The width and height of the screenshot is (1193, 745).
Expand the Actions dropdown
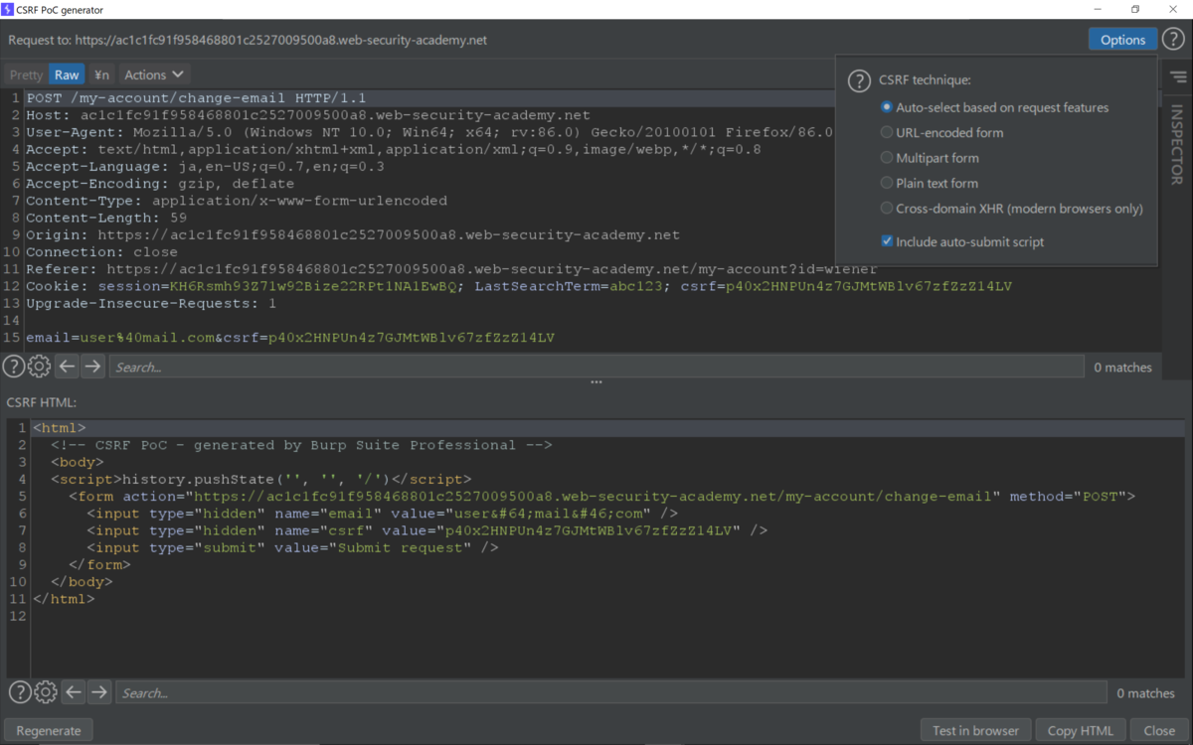pyautogui.click(x=155, y=74)
